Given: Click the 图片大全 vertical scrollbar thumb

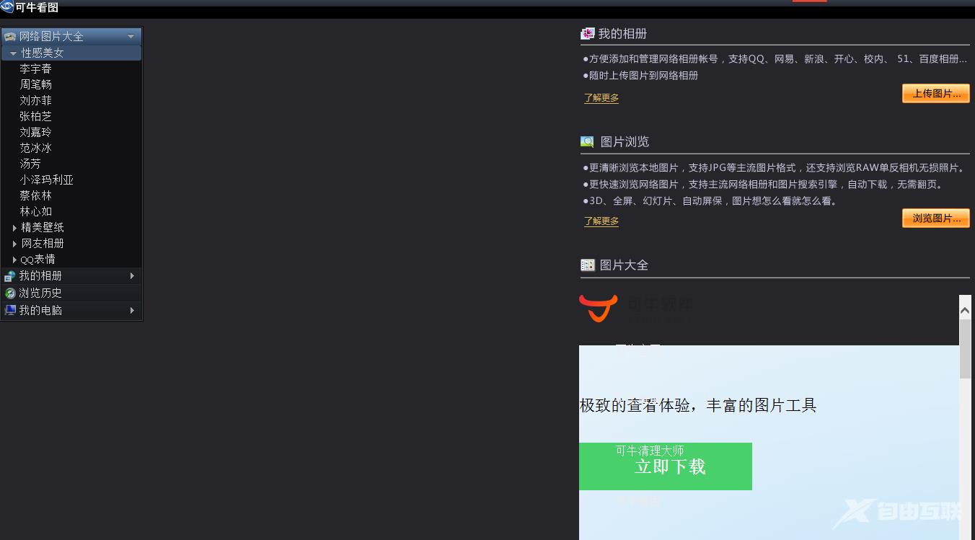Looking at the screenshot, I should tap(965, 349).
